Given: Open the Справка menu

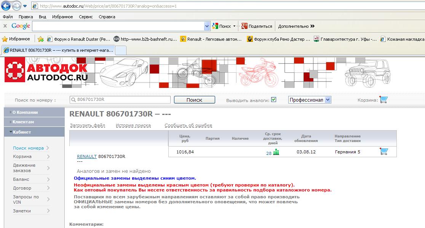Looking at the screenshot, I should 107,17.
